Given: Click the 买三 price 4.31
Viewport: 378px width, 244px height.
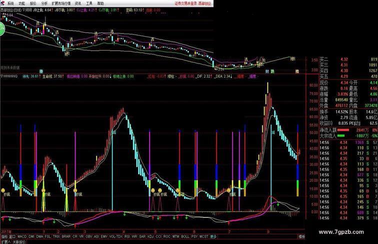Looking at the screenshot, I should click(344, 65).
